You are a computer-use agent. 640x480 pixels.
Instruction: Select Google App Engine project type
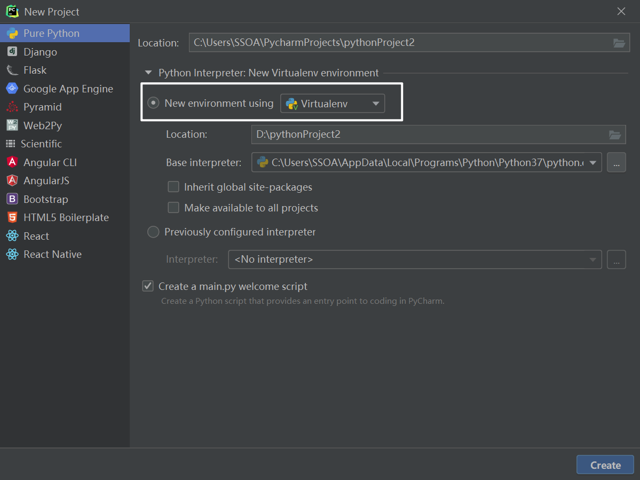[x=65, y=89]
